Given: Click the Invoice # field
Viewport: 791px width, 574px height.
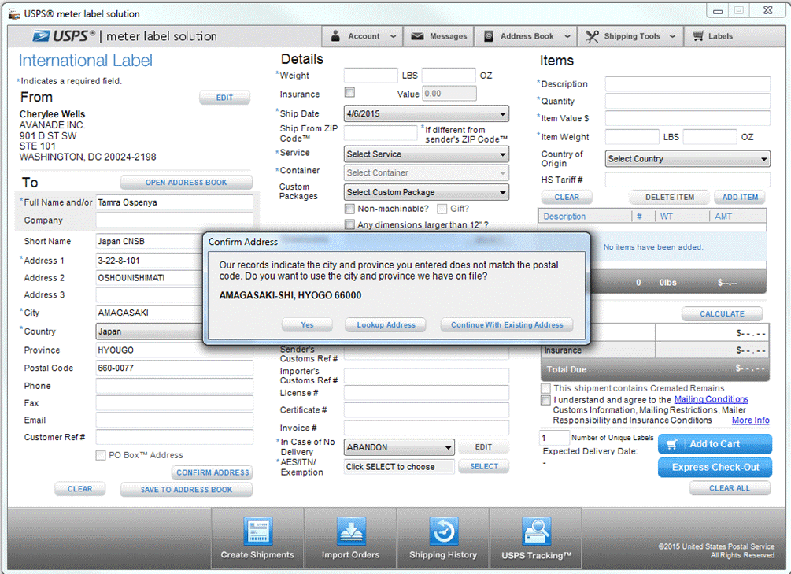Looking at the screenshot, I should pos(427,428).
